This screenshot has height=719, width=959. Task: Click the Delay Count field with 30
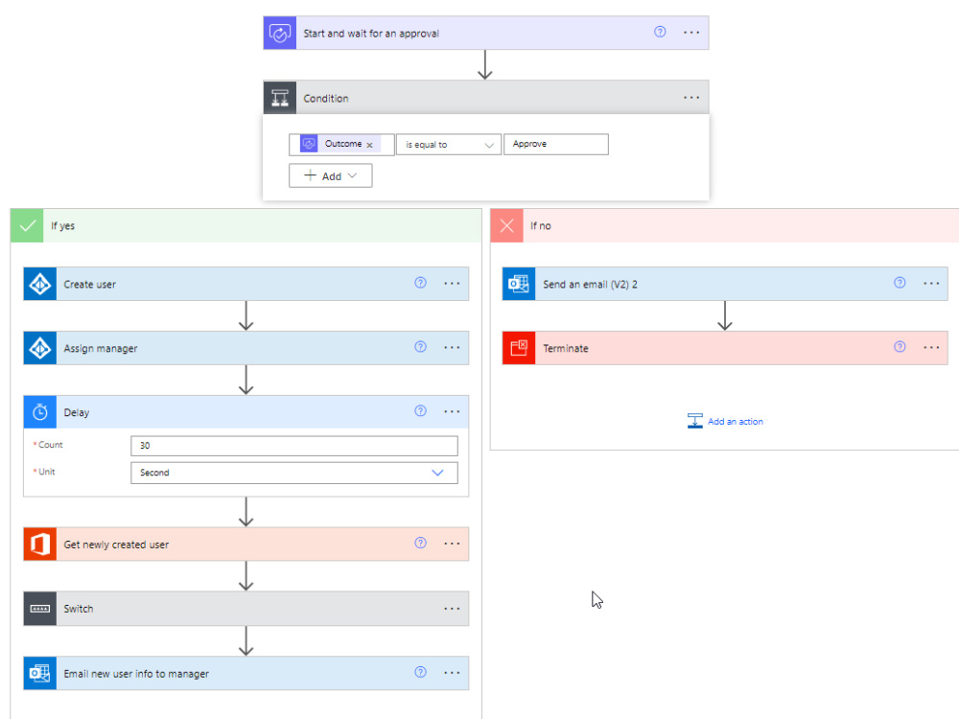click(x=294, y=446)
